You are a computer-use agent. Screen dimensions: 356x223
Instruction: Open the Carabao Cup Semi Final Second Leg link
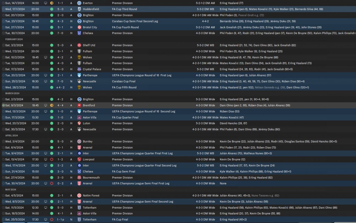[x=135, y=21]
